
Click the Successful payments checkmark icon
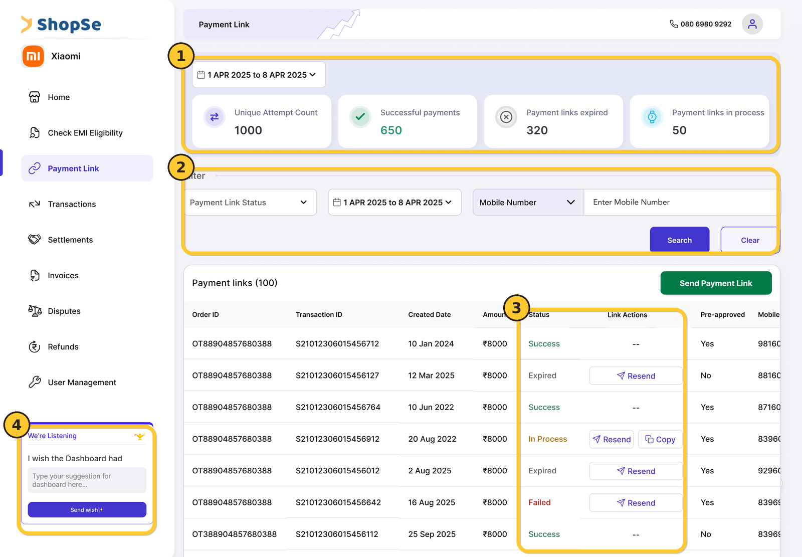point(360,117)
